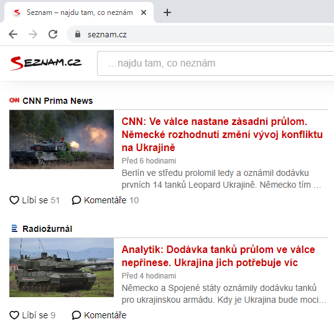Close the Seznam browser tab
The width and height of the screenshot is (334, 327).
pyautogui.click(x=144, y=12)
